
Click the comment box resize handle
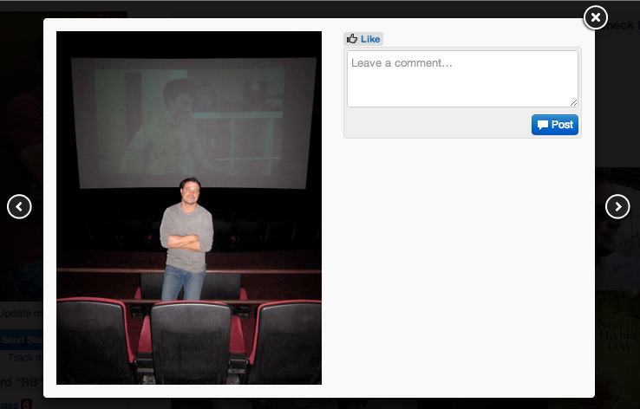point(573,102)
